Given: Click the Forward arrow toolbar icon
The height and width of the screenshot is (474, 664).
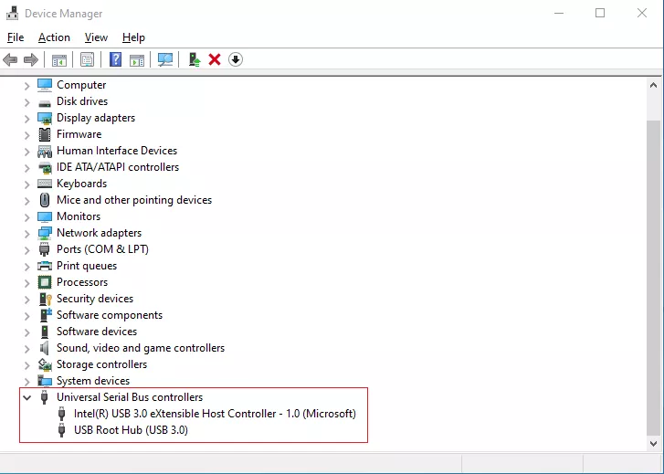Looking at the screenshot, I should (x=31, y=59).
